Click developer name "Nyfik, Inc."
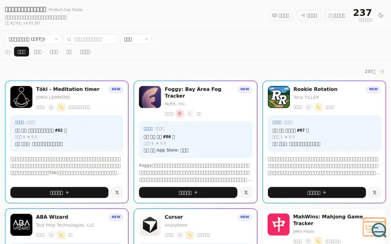Image resolution: width=391 pixels, height=244 pixels. point(175,104)
